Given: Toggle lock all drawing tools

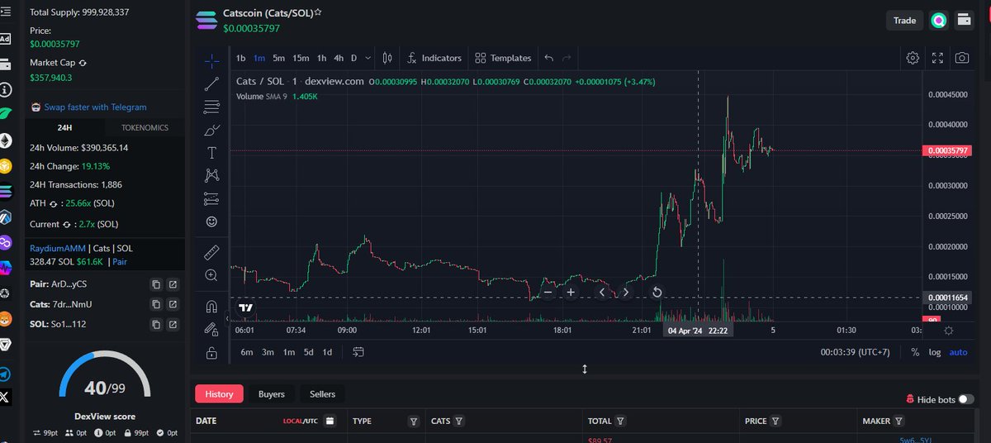Looking at the screenshot, I should pos(211,353).
